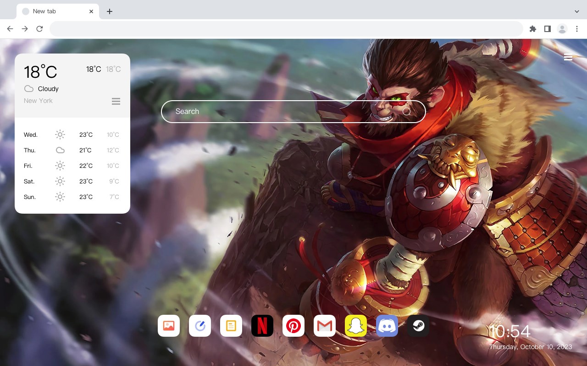Image resolution: width=587 pixels, height=366 pixels.
Task: Click the New York location label
Action: [x=38, y=101]
